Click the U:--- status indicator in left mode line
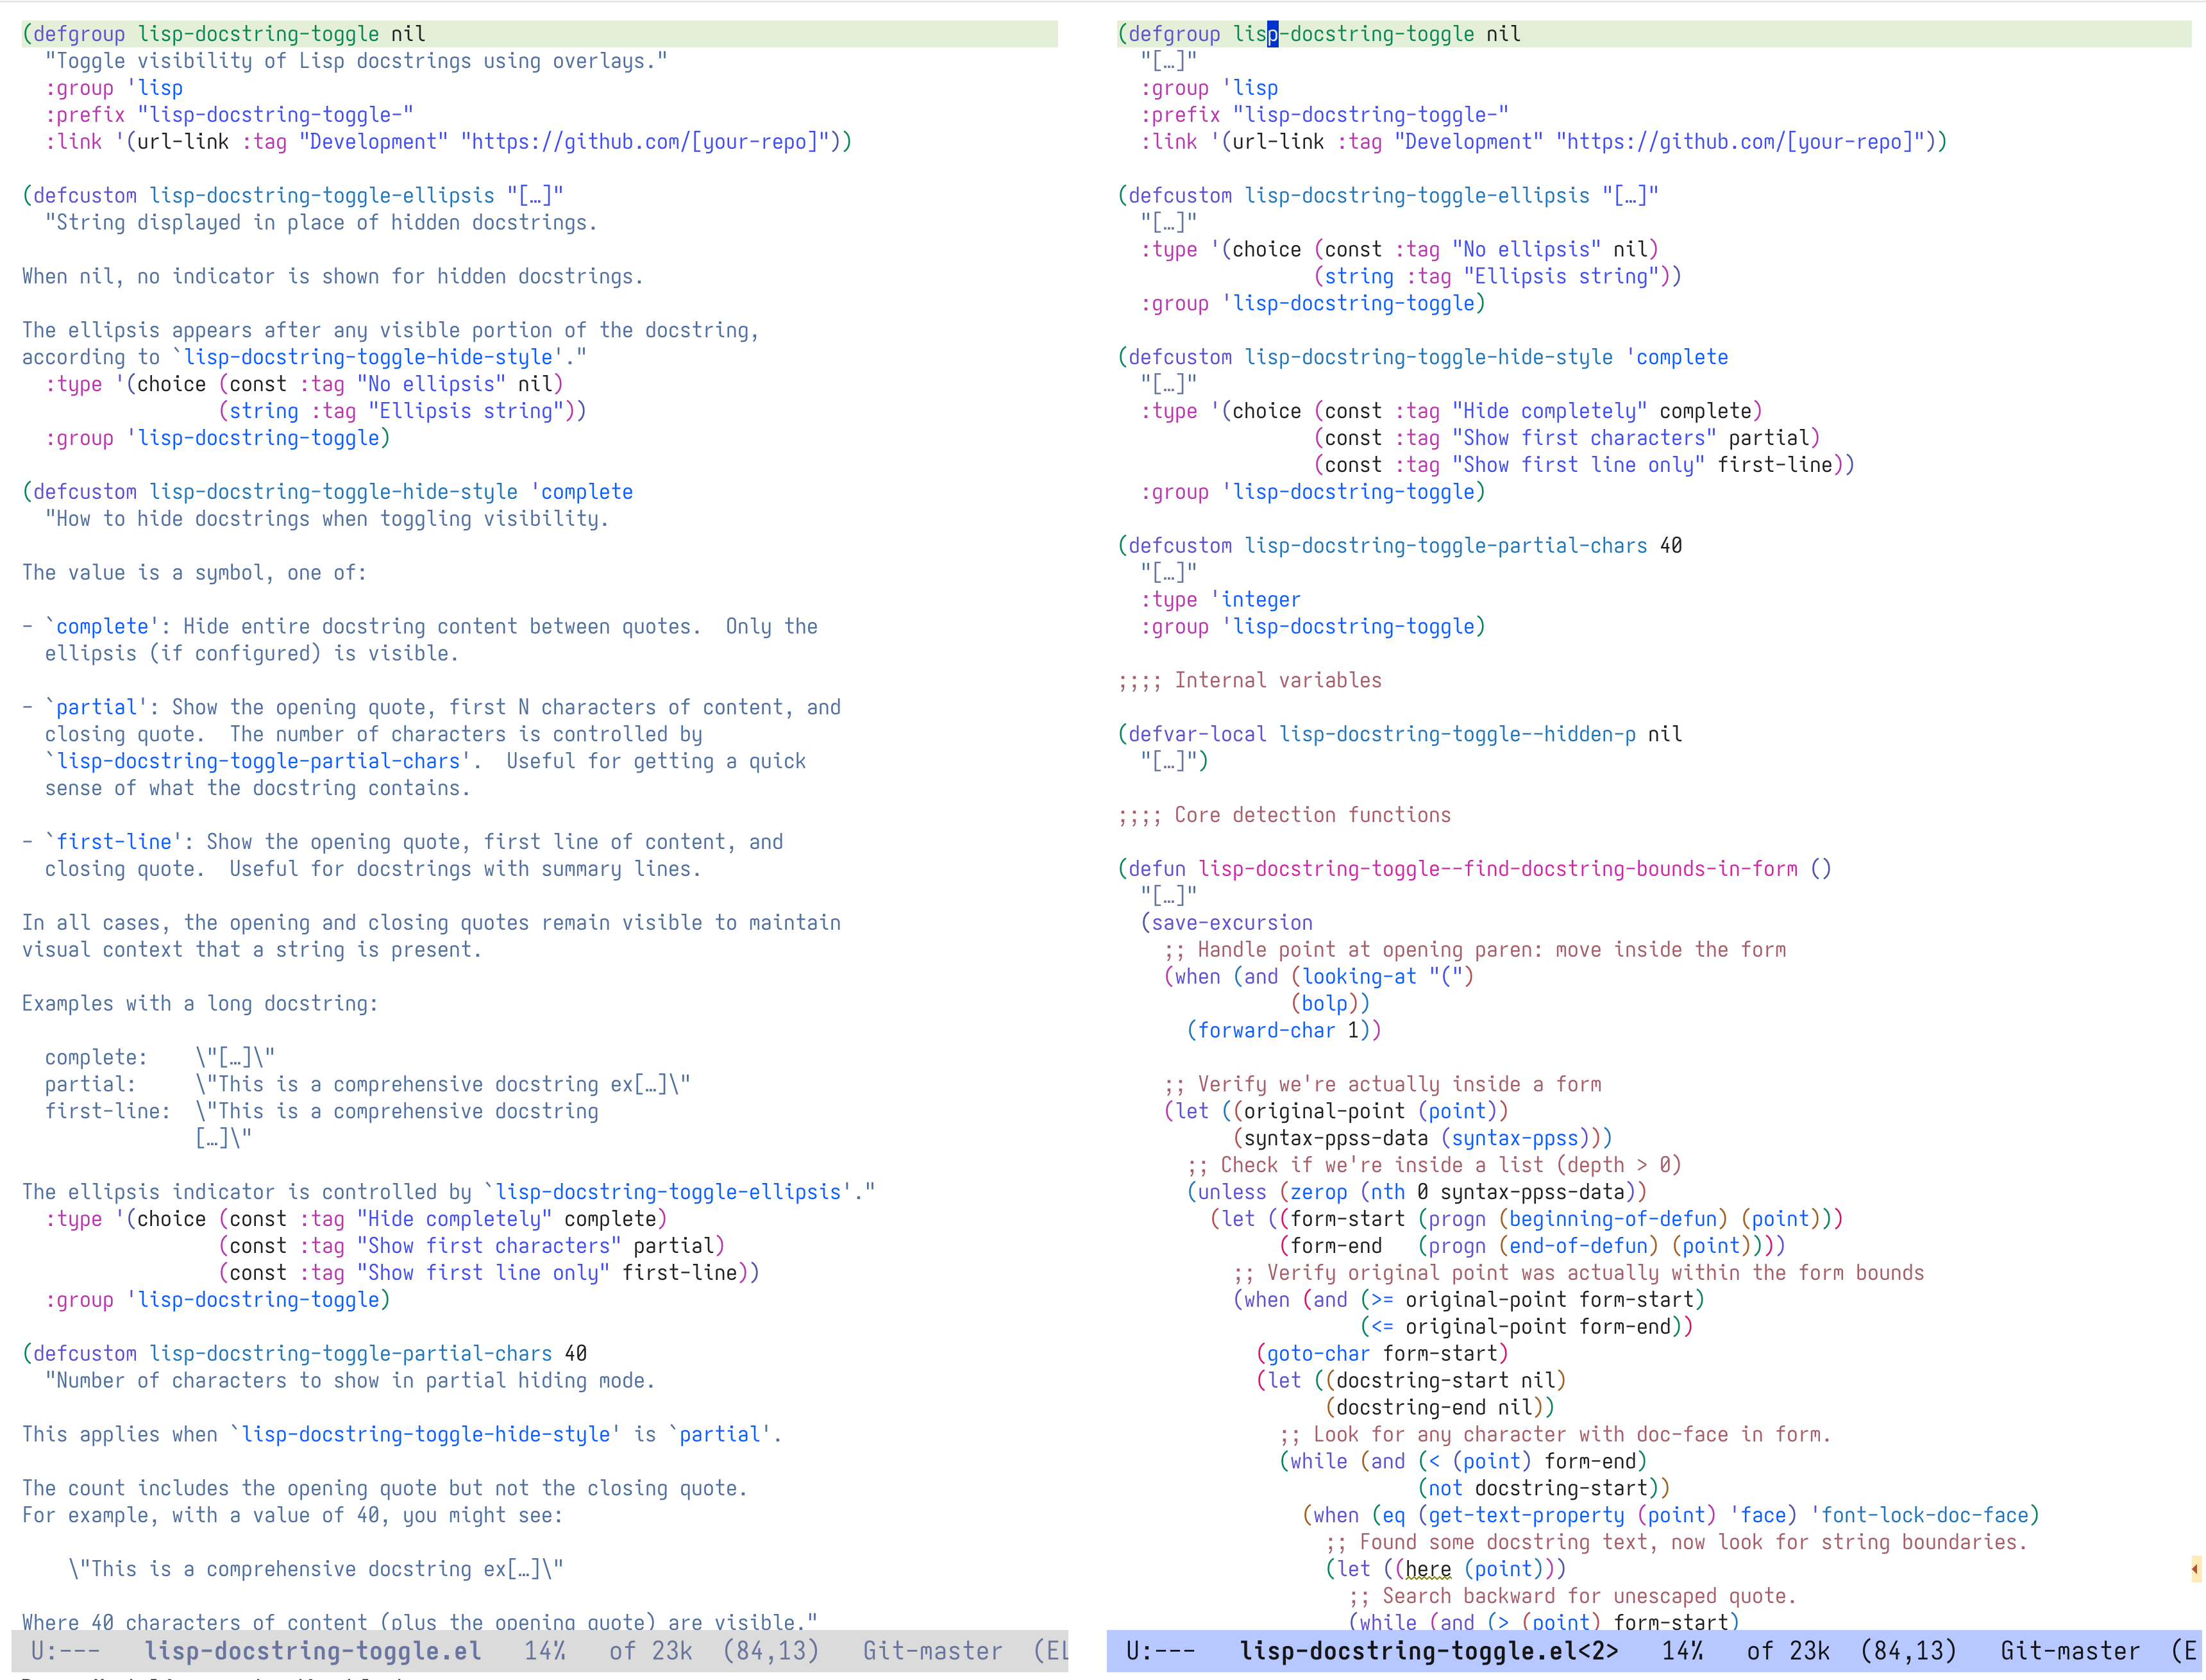This screenshot has width=2206, height=1680. pyautogui.click(x=65, y=1651)
